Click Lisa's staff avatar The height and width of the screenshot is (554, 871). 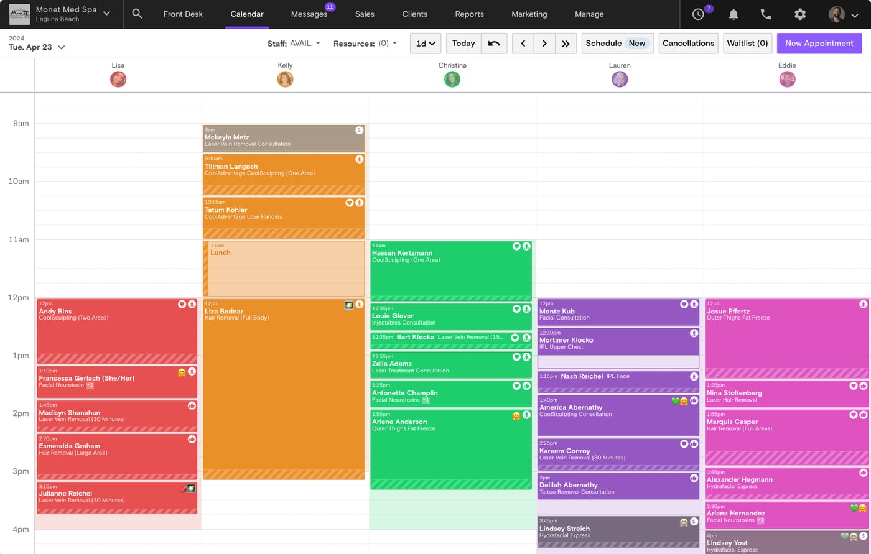[x=118, y=79]
